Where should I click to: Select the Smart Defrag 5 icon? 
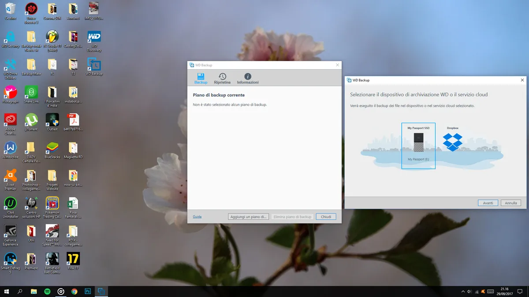tap(11, 263)
